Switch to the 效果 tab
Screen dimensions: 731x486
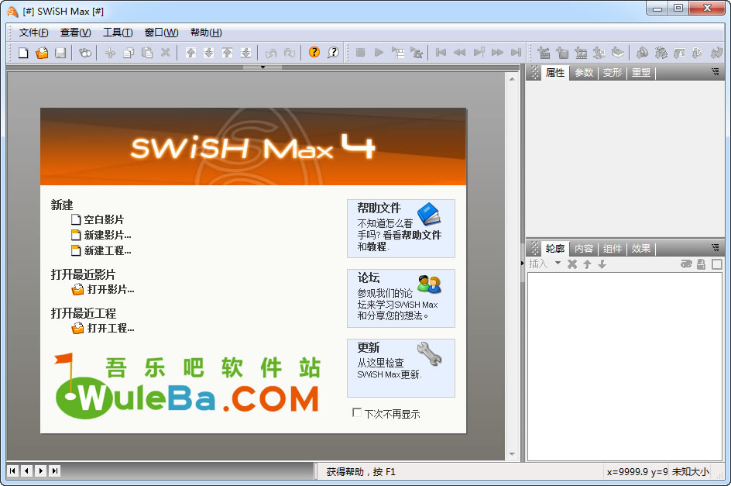(x=641, y=248)
